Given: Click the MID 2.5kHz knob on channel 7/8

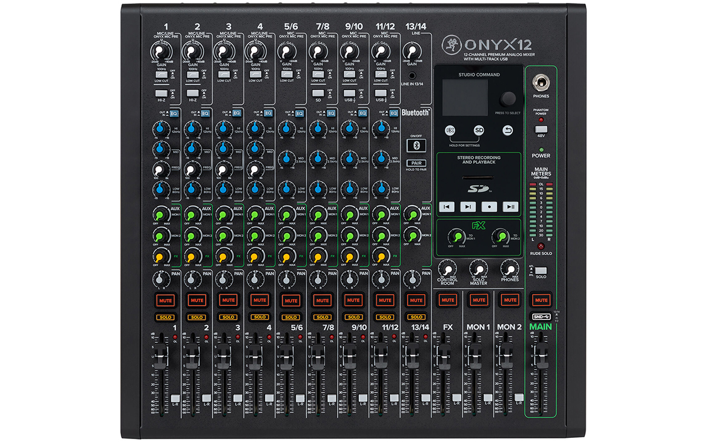Looking at the screenshot, I should point(318,159).
